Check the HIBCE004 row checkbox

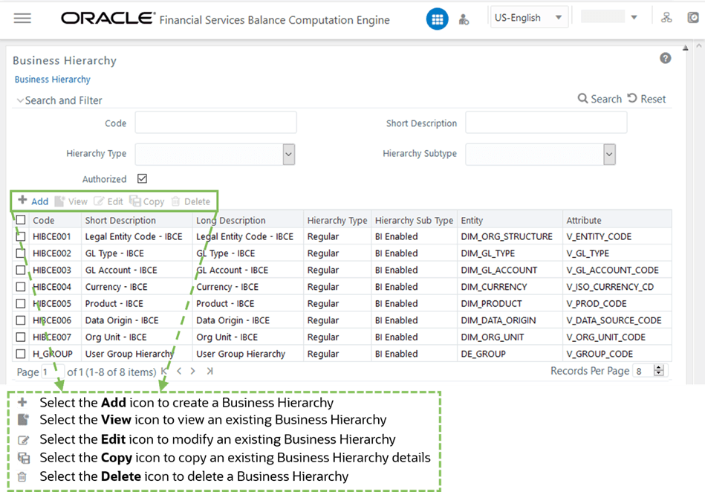coord(21,286)
